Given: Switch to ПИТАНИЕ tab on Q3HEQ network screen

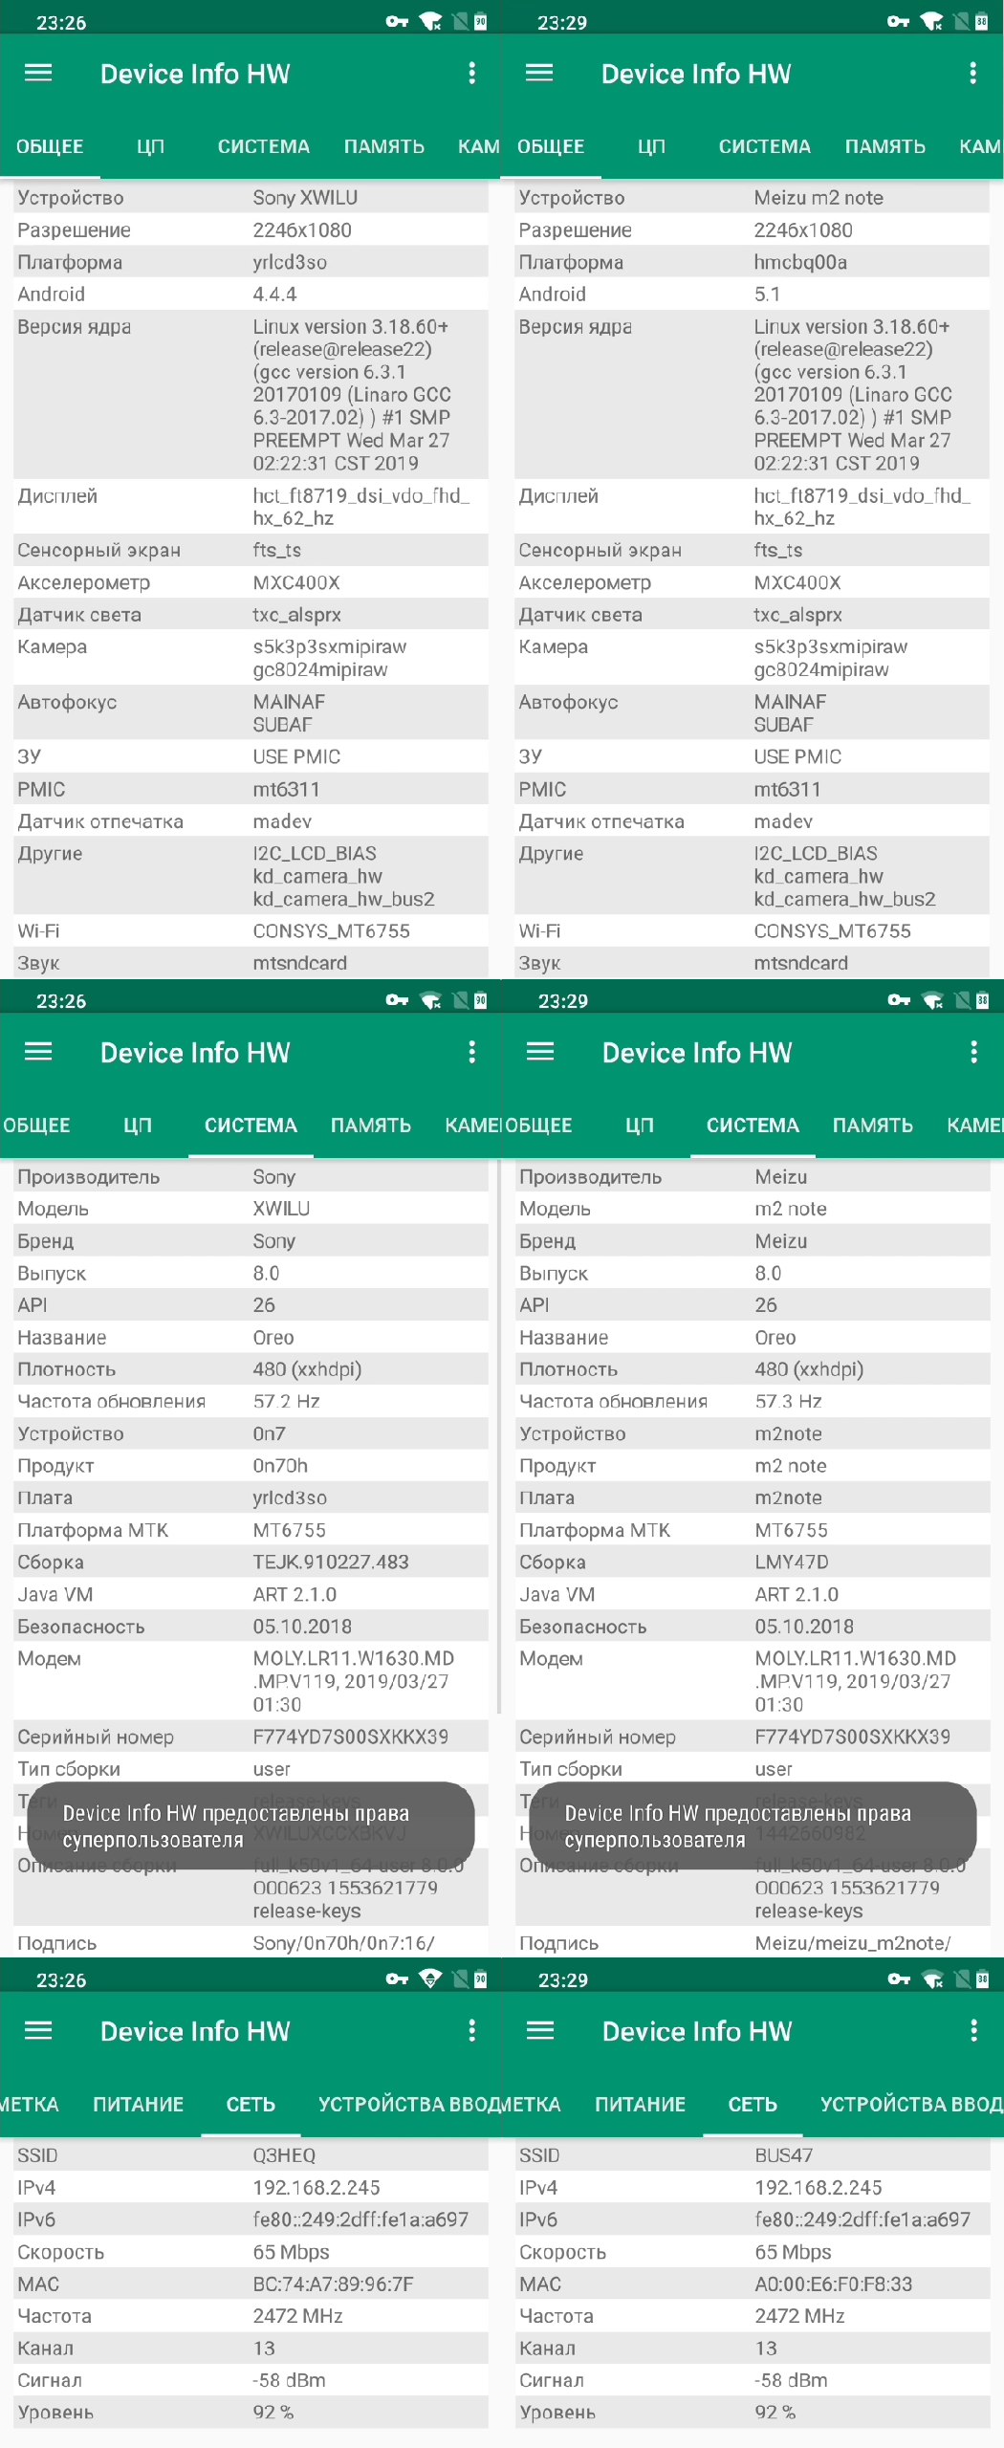Looking at the screenshot, I should click(138, 2104).
